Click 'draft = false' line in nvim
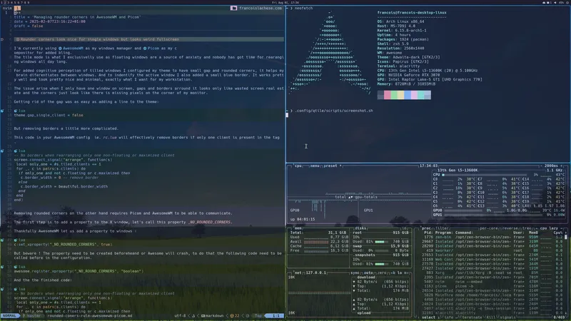This screenshot has height=321, width=571. 29,26
